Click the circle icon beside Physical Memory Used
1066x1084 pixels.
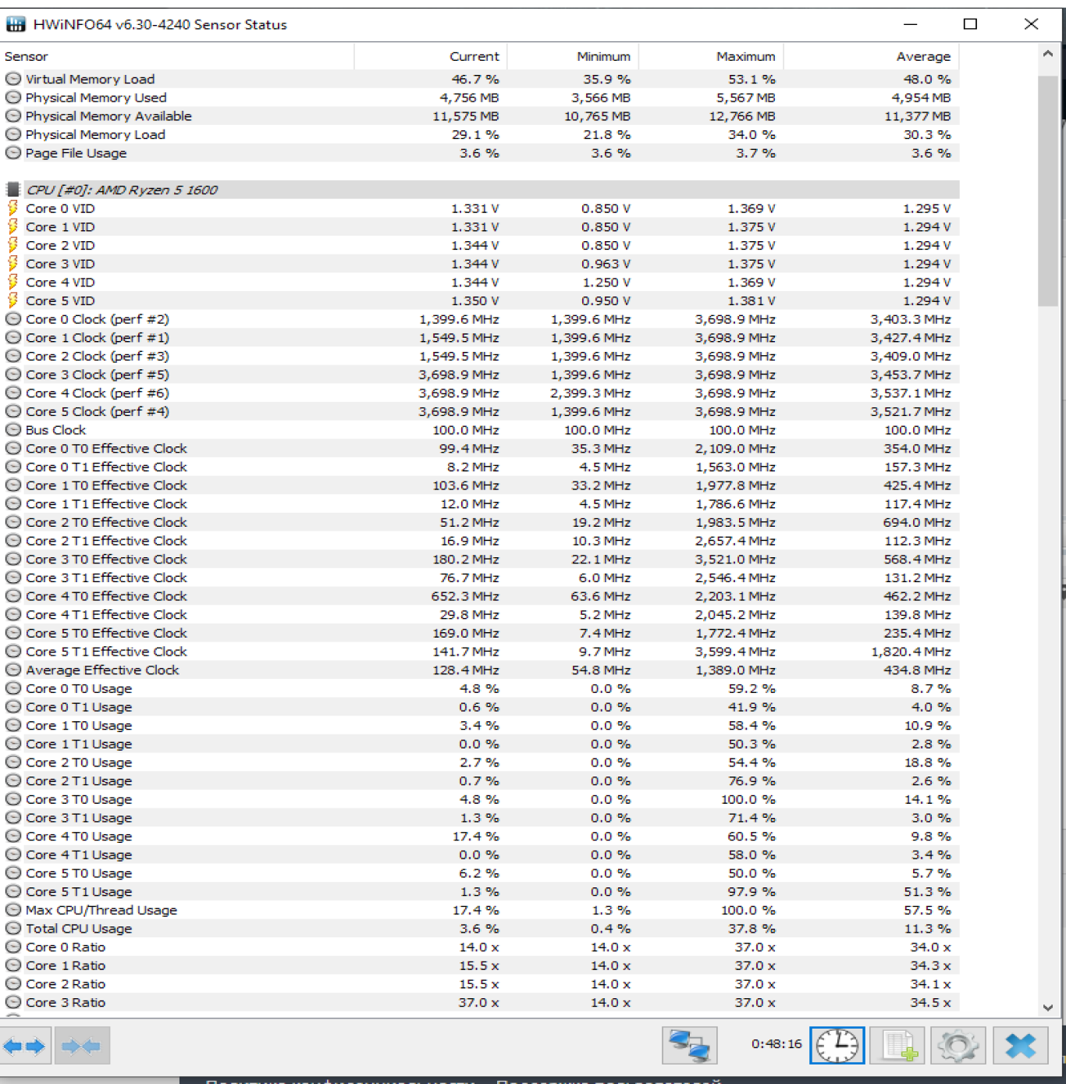tap(13, 98)
